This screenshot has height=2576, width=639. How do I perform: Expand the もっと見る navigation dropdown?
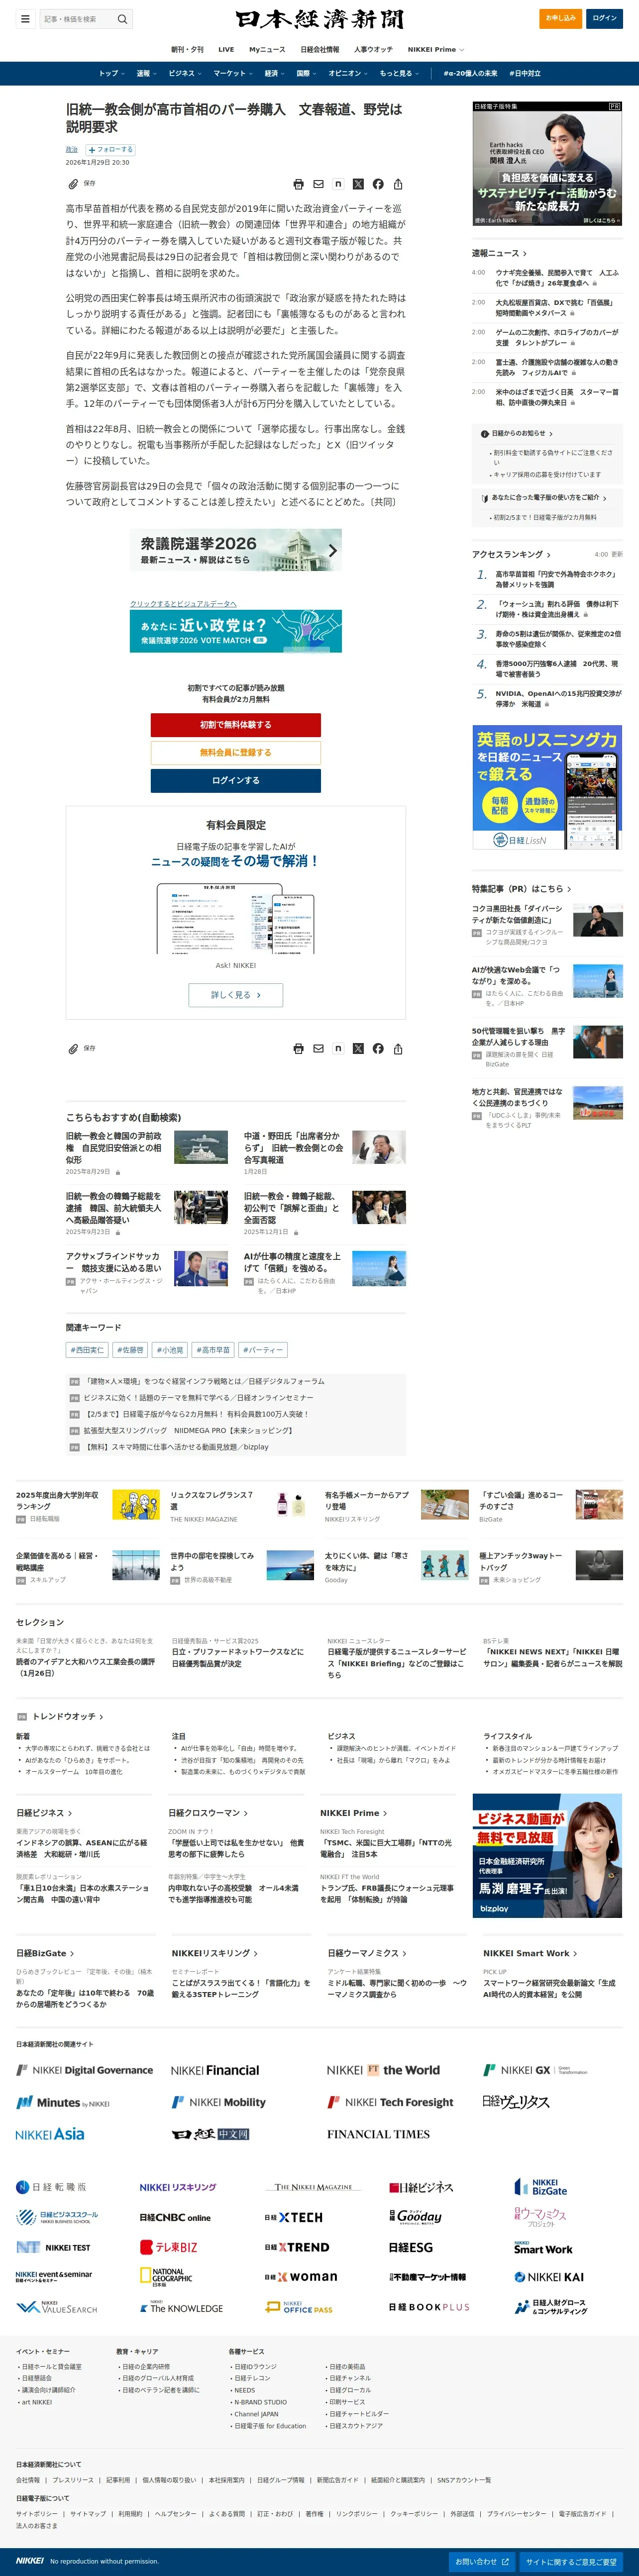(399, 73)
